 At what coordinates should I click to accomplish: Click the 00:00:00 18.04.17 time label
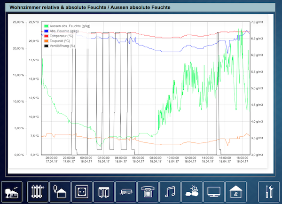[86, 159]
